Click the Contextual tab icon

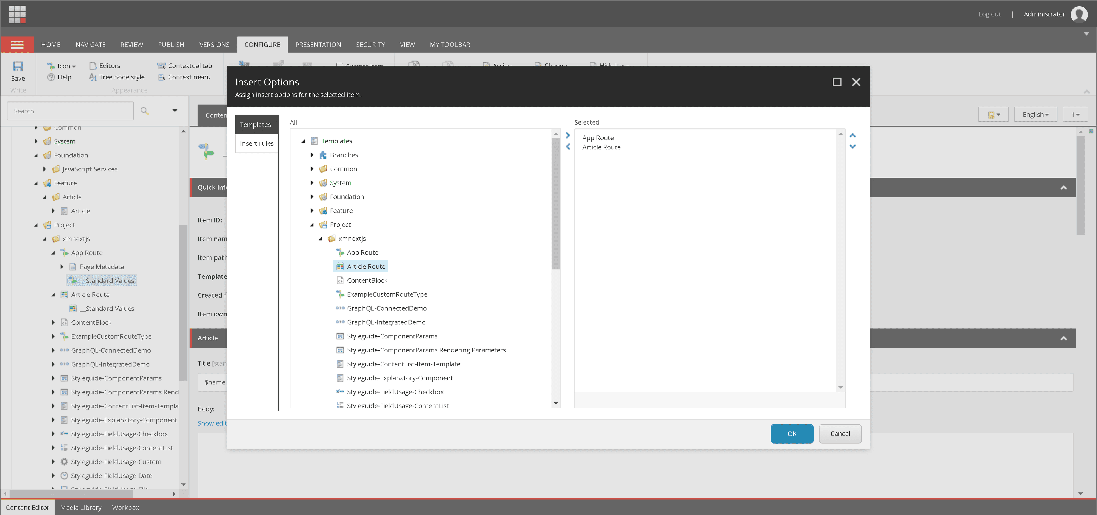pyautogui.click(x=161, y=66)
